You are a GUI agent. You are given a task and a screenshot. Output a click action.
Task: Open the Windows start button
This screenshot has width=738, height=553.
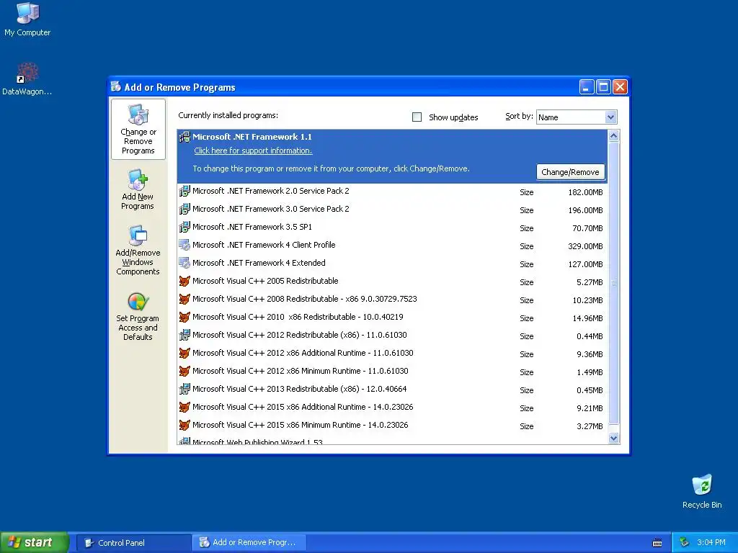35,542
